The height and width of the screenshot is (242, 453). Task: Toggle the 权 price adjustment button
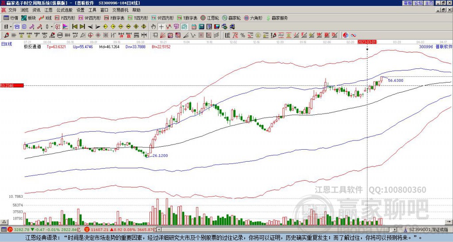point(58,27)
